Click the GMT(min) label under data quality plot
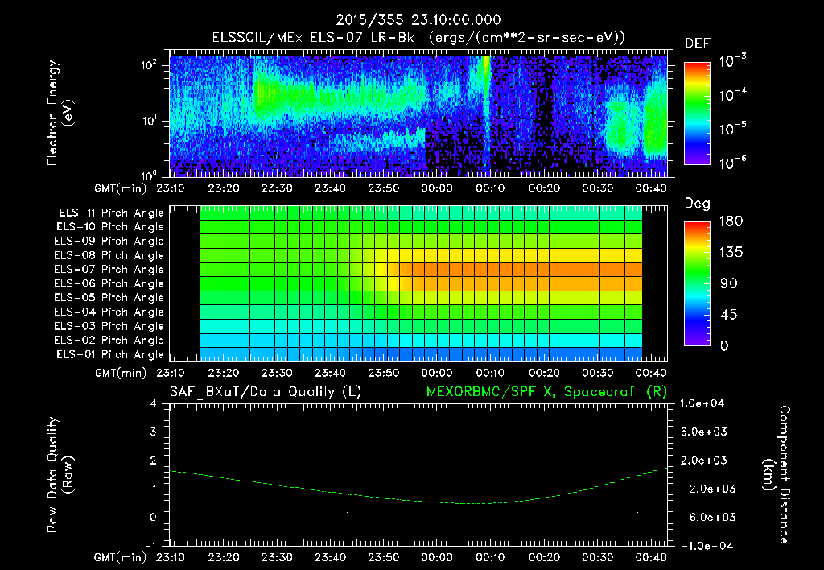The height and width of the screenshot is (570, 824). point(121,557)
